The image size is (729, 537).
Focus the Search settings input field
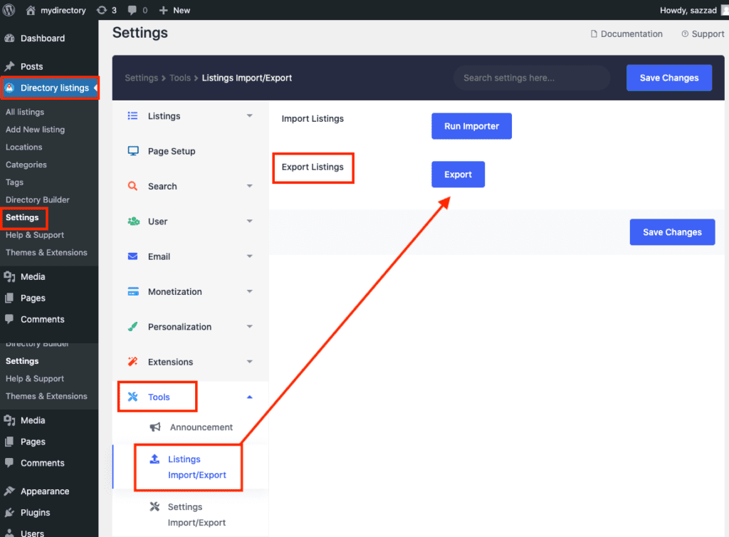click(x=531, y=78)
